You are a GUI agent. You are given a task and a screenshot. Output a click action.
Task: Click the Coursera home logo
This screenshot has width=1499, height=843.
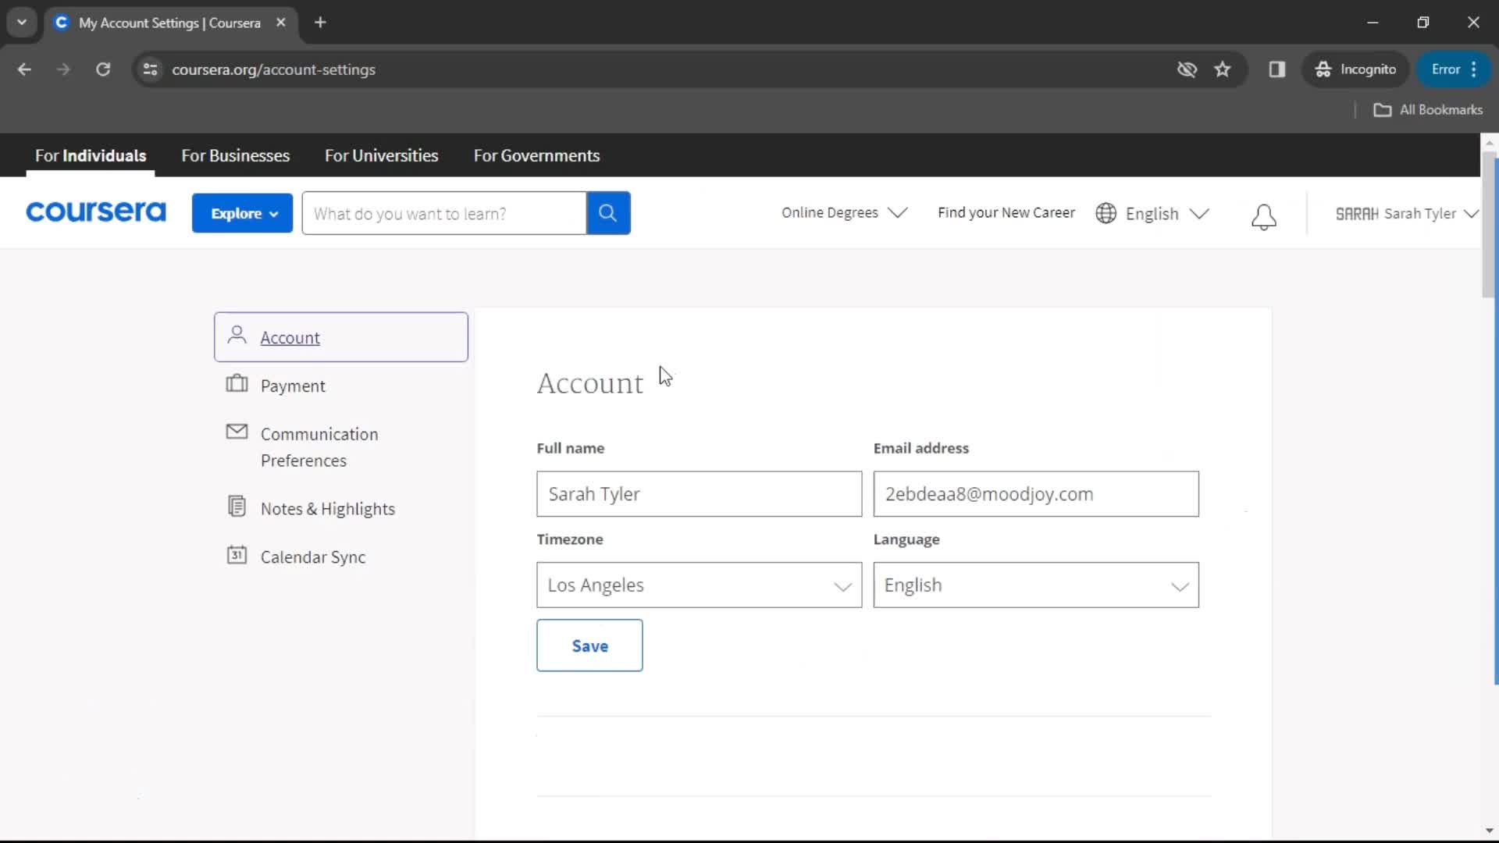[96, 213]
